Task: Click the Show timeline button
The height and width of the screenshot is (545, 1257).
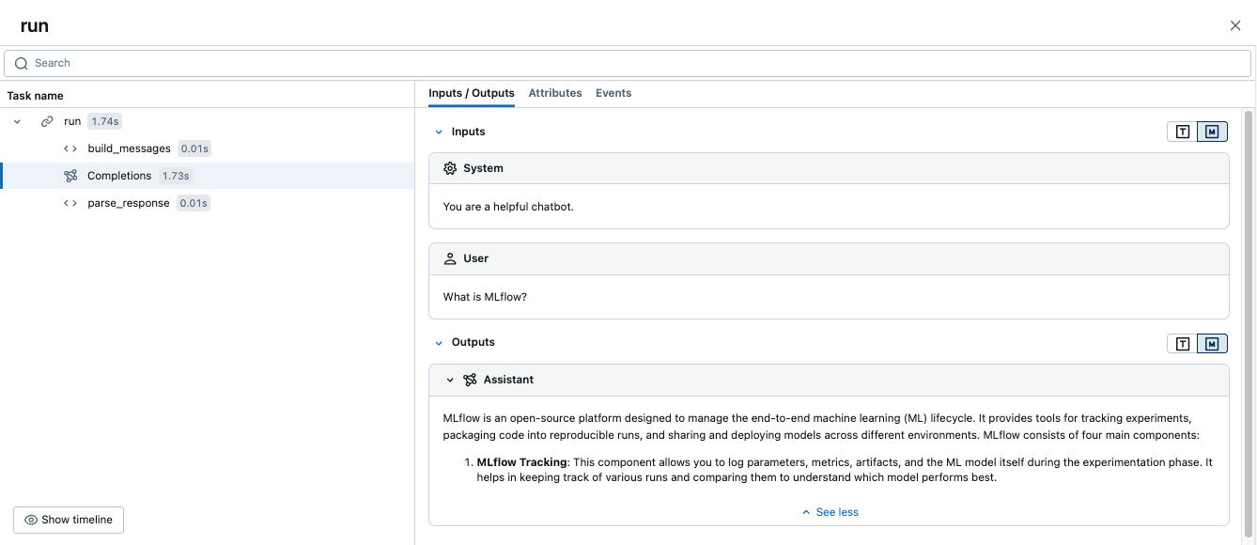Action: [x=69, y=520]
